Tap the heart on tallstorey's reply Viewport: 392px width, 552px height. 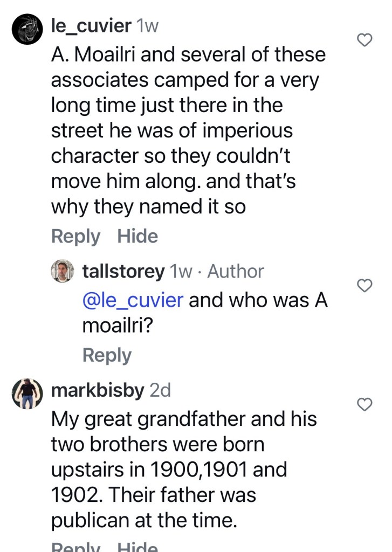(x=366, y=286)
